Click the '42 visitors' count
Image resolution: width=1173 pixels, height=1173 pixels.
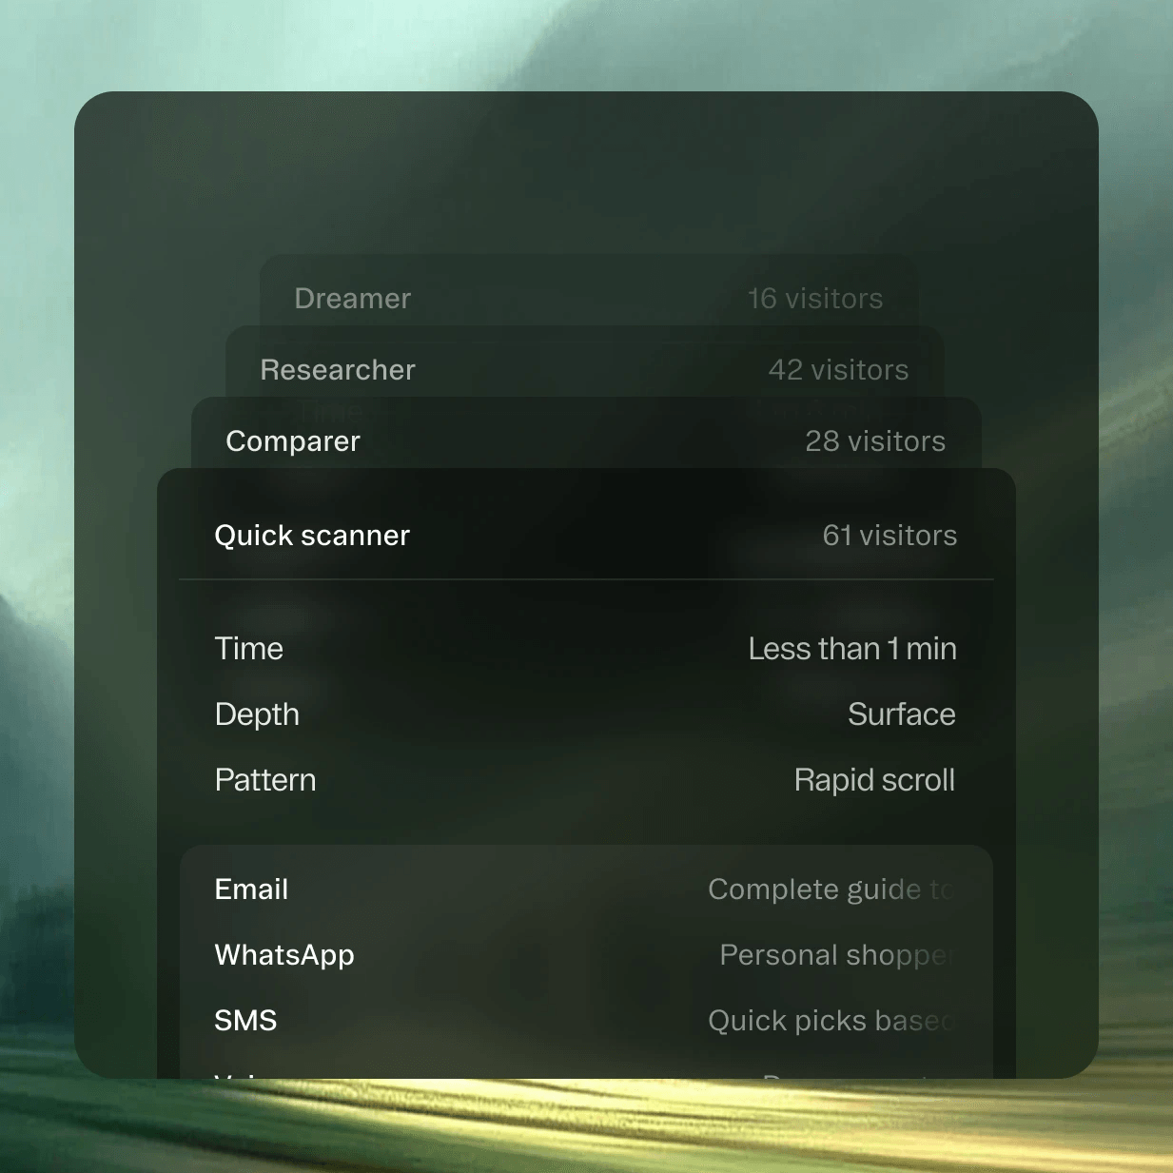(838, 370)
